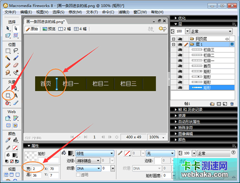
Task: Click the 高 height input field
Action: click(x=37, y=175)
